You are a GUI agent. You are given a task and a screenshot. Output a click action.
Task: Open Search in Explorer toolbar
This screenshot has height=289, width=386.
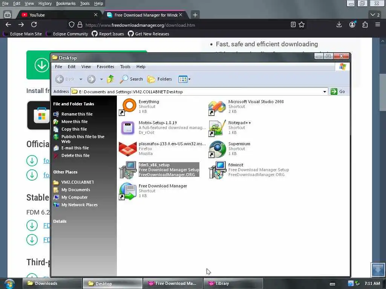132,79
